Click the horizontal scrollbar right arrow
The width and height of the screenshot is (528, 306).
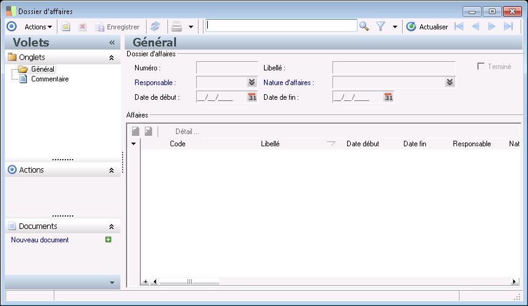pyautogui.click(x=514, y=282)
